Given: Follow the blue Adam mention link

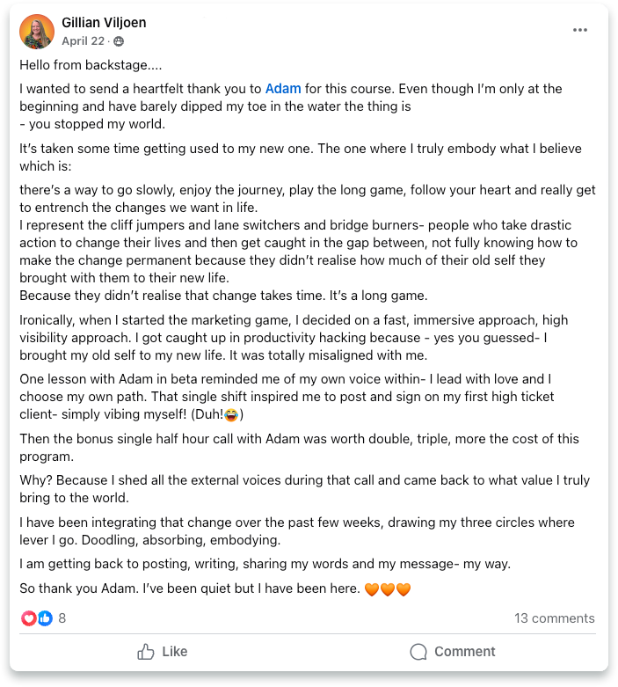Looking at the screenshot, I should coord(283,89).
